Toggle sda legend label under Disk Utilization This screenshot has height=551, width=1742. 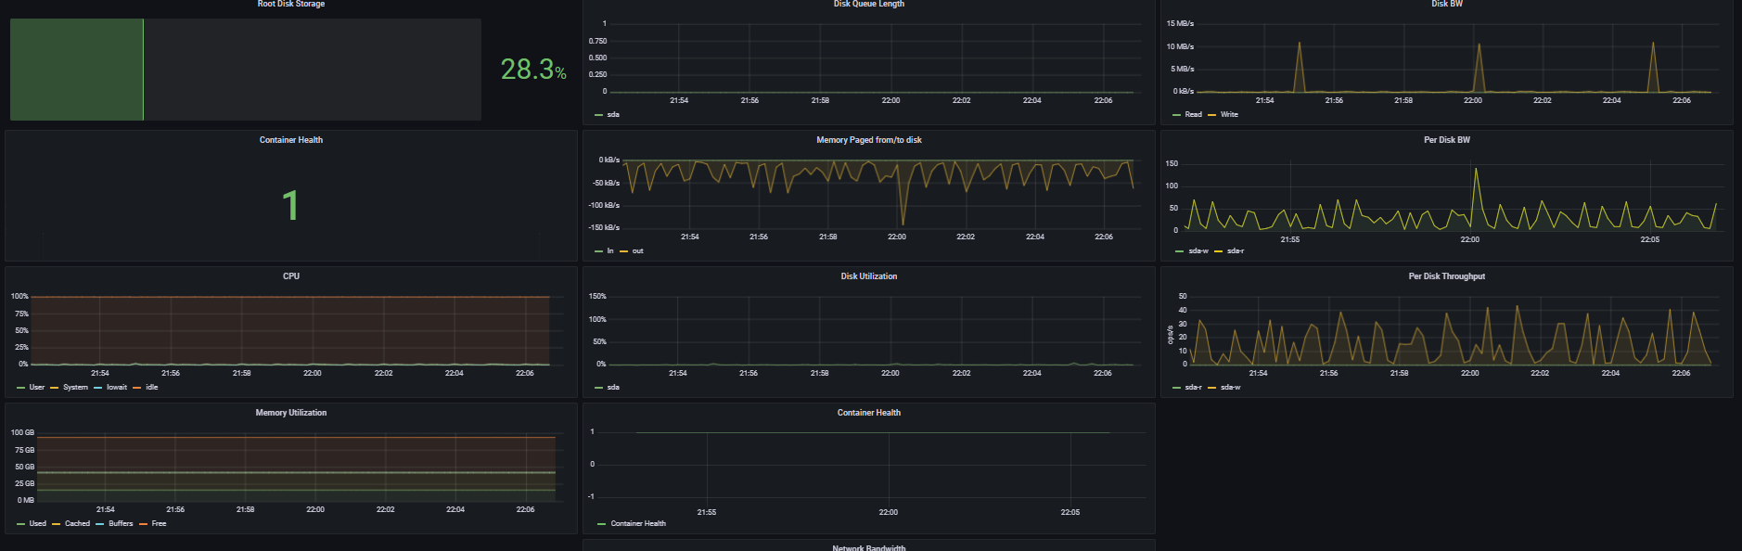613,388
